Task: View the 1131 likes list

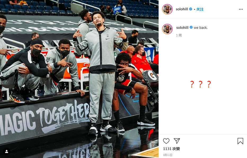Action: pos(171,149)
